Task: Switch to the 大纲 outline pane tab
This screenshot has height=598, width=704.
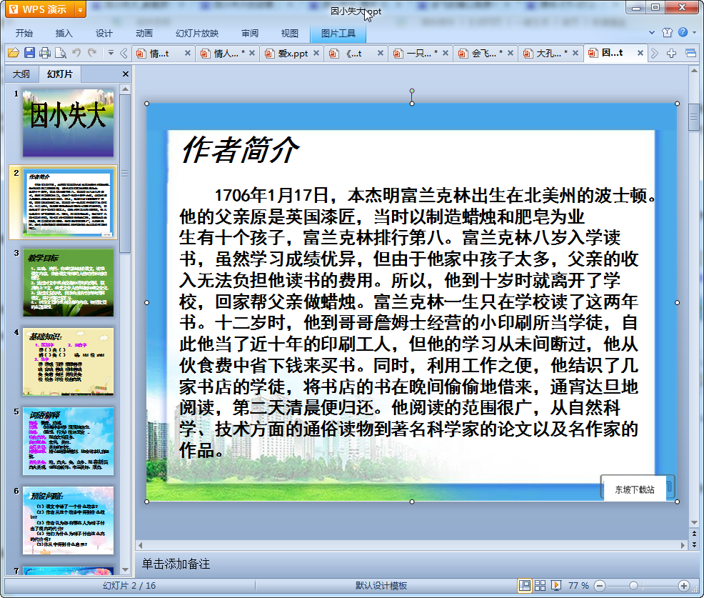Action: tap(21, 74)
